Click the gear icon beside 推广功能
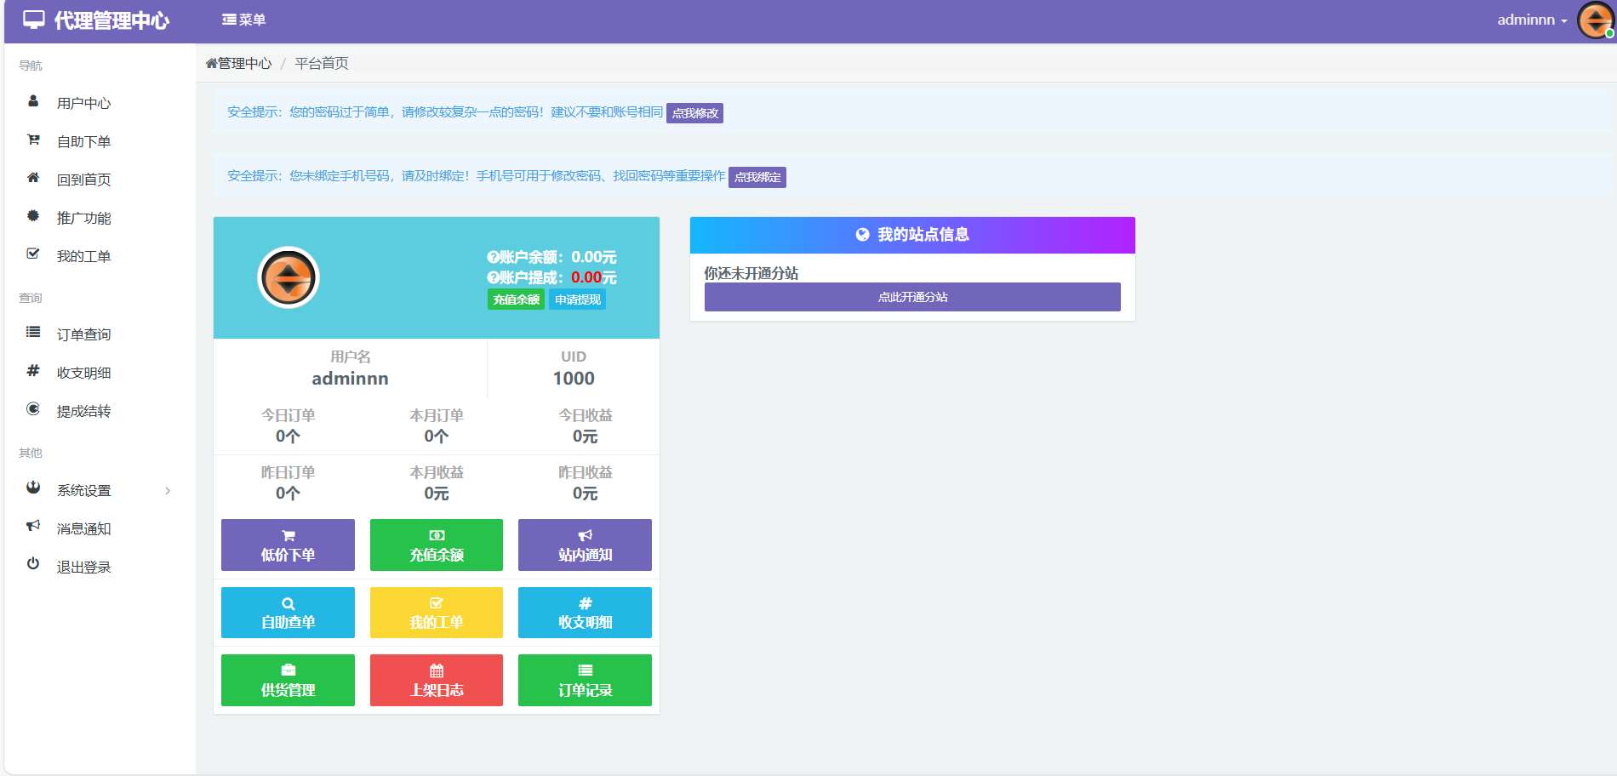 coord(33,216)
